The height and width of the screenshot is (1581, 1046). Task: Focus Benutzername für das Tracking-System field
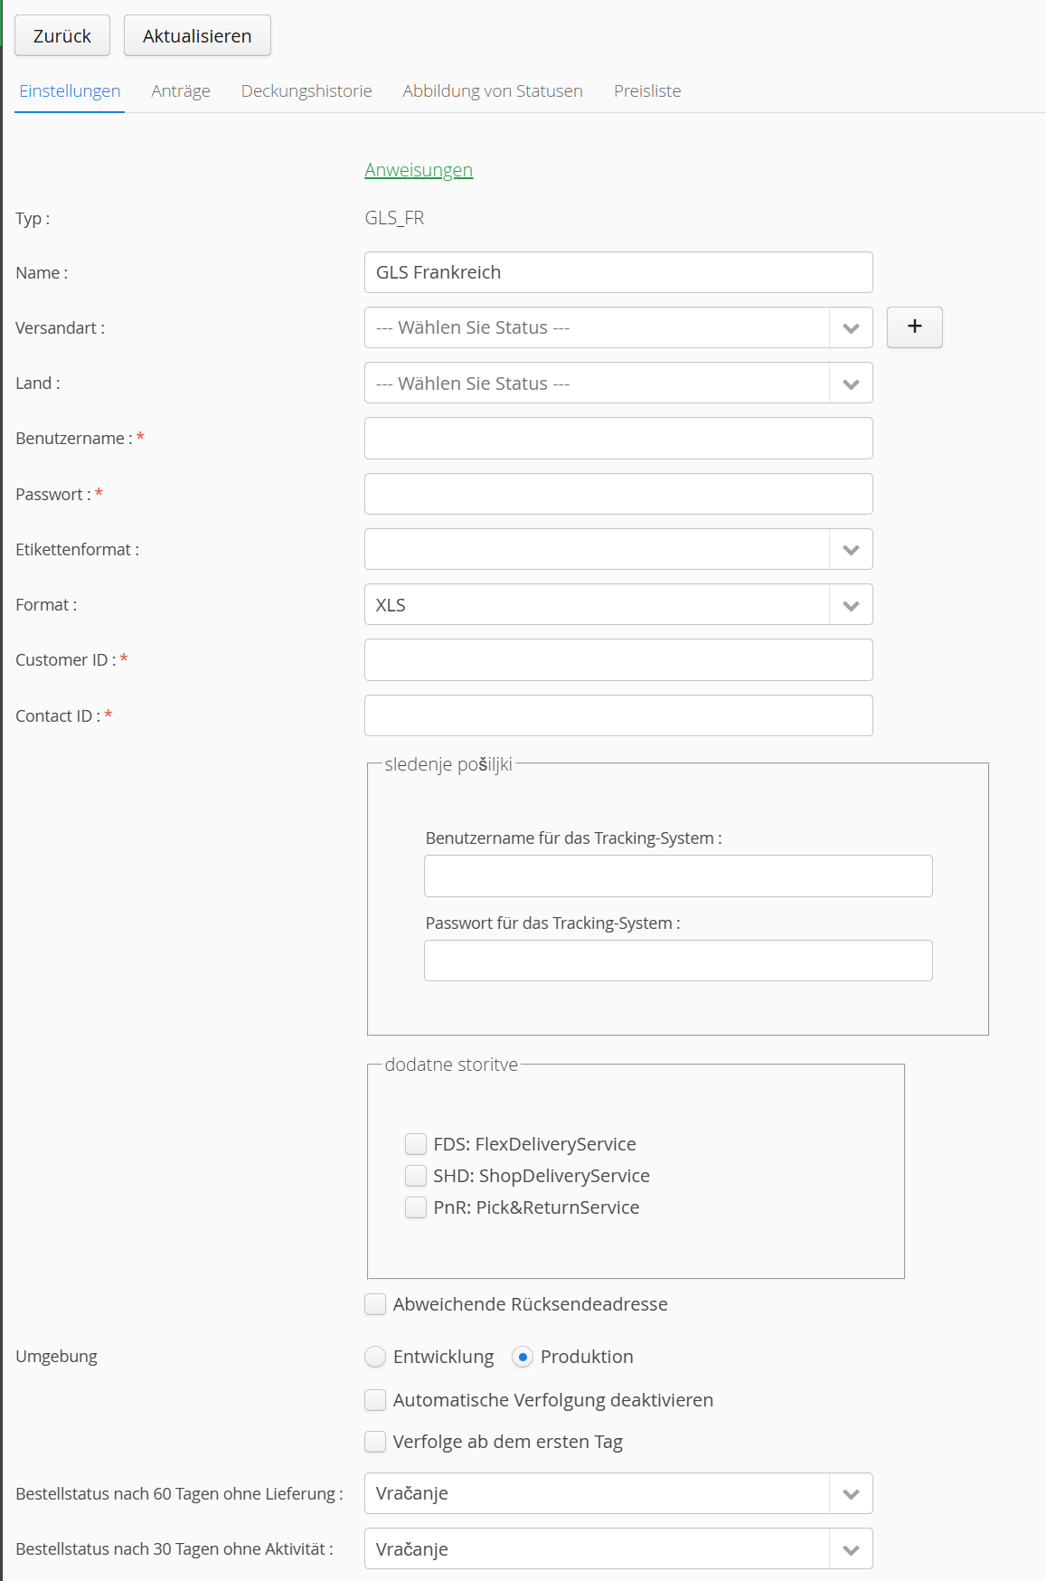[x=678, y=876]
